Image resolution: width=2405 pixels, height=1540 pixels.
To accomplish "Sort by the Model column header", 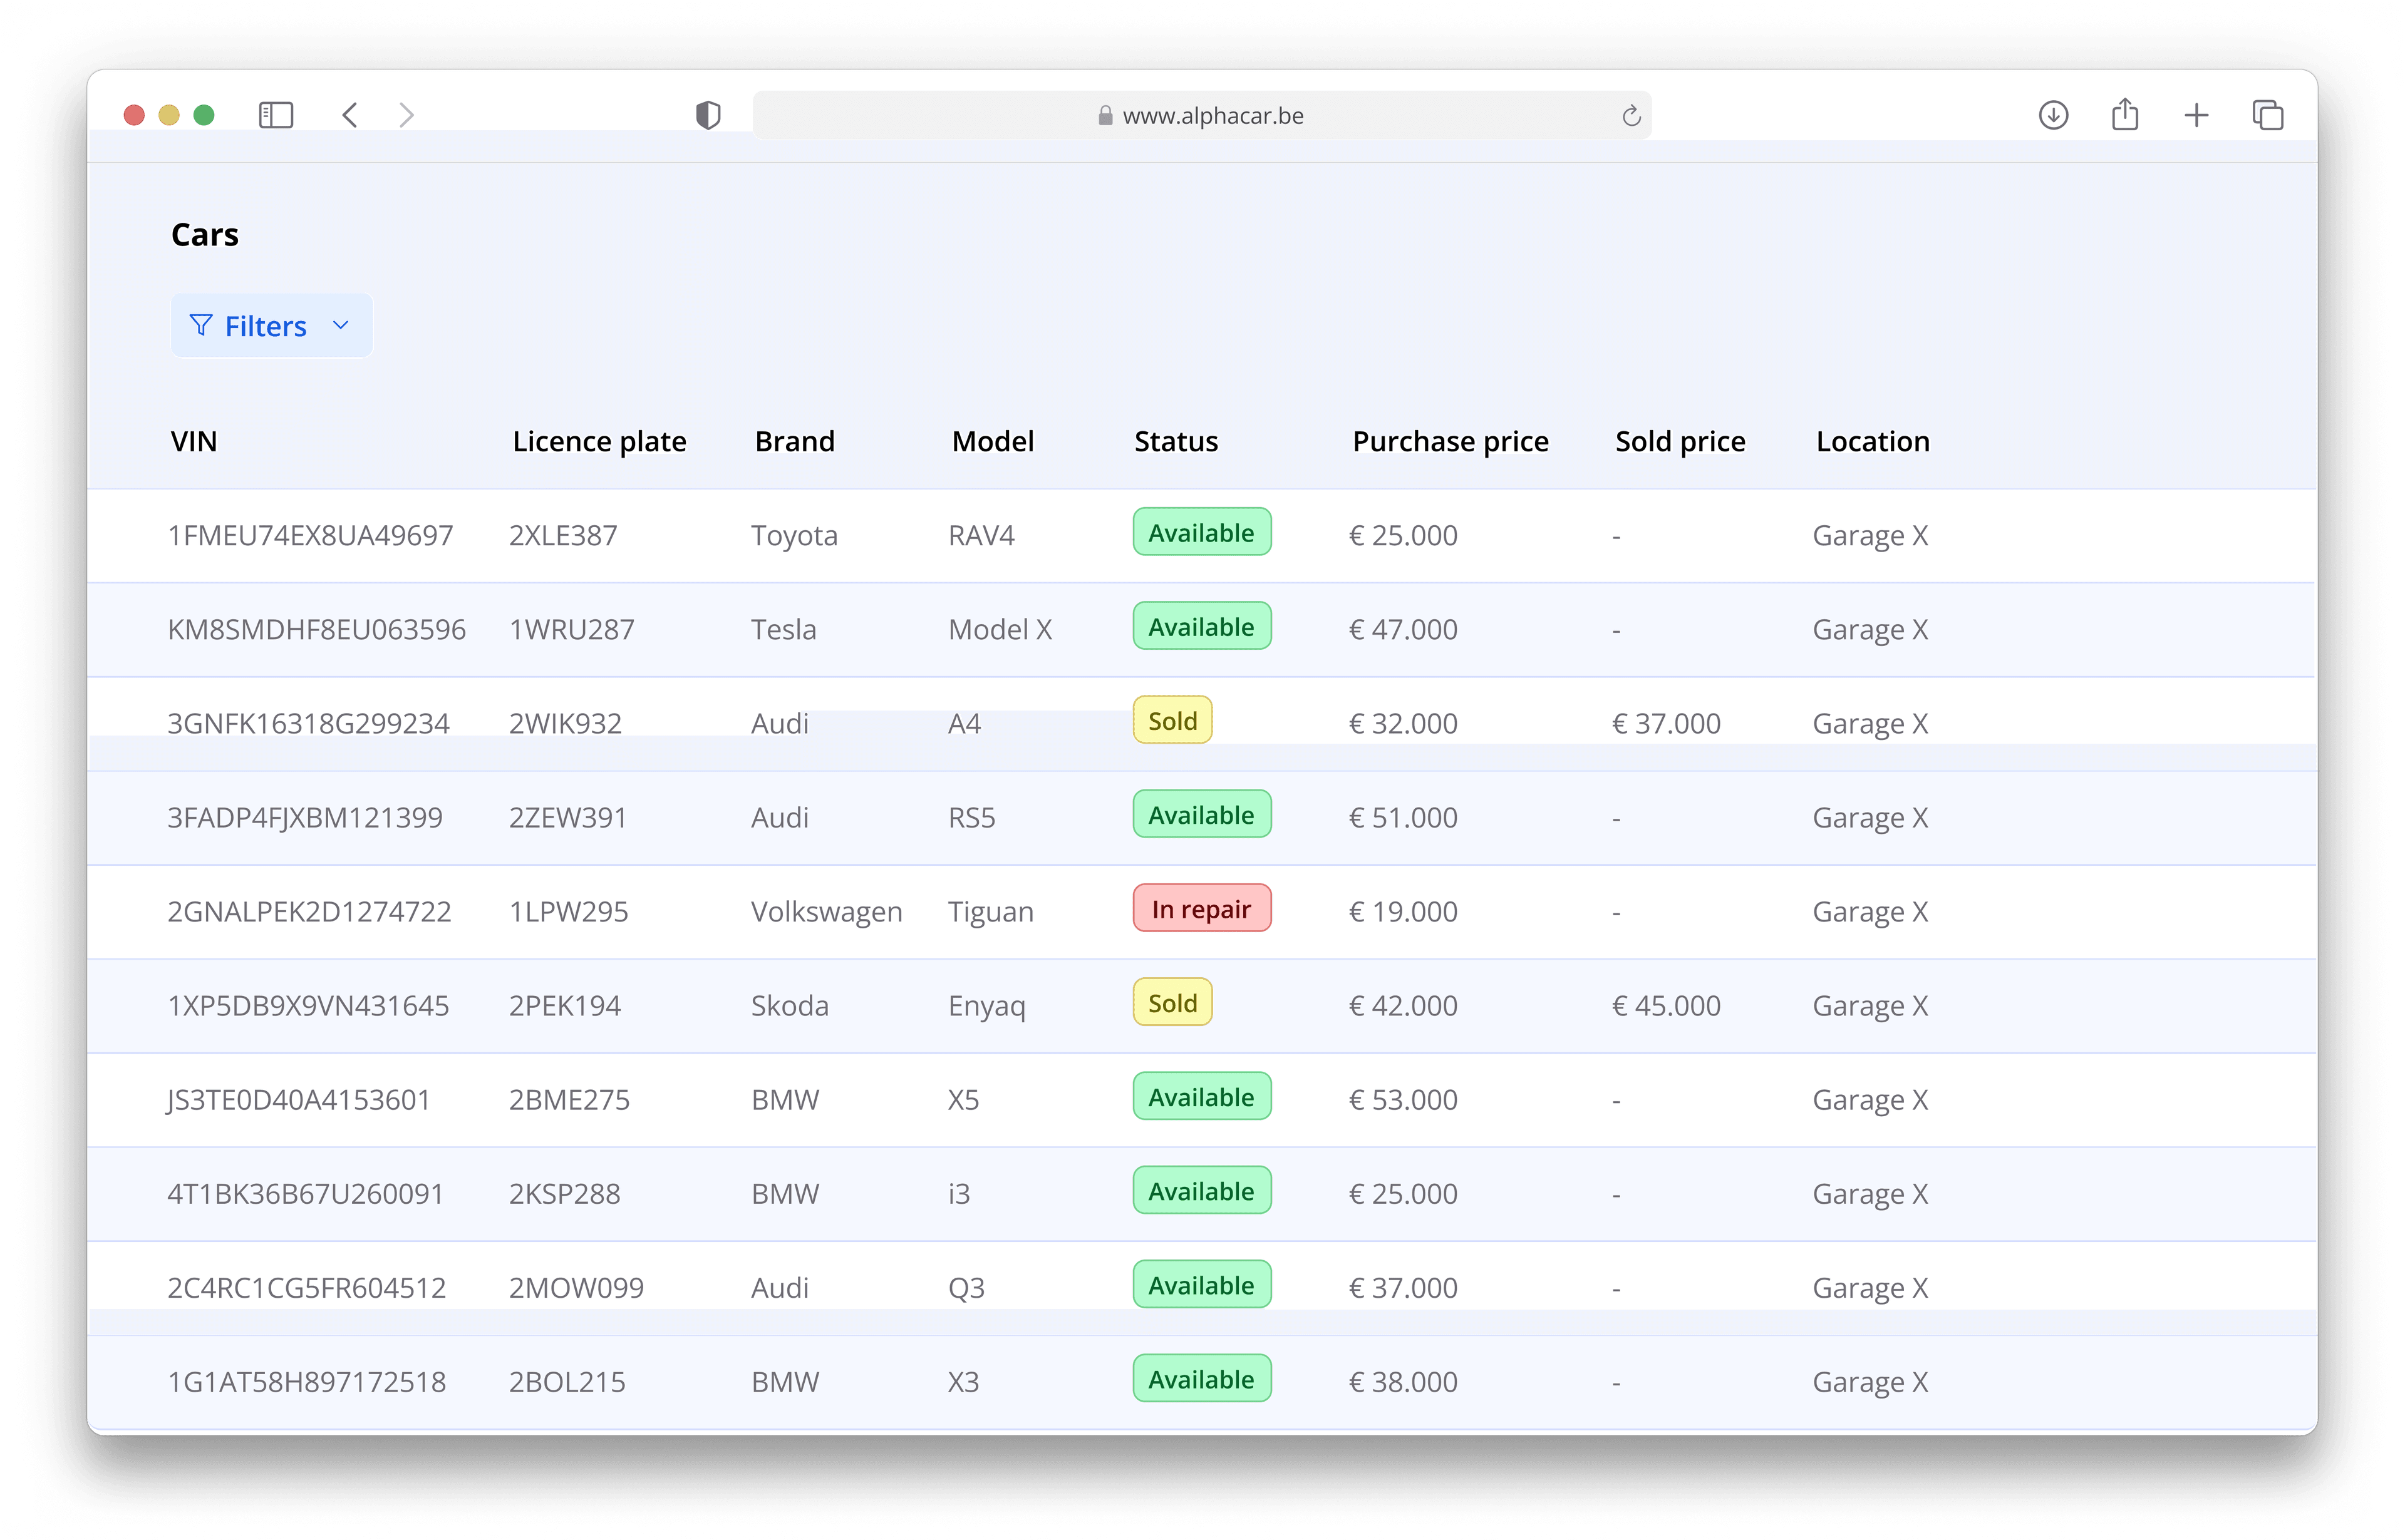I will point(993,441).
